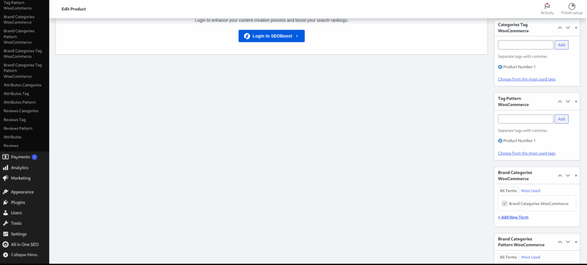
Task: Click Add New Term link
Action: coord(513,217)
